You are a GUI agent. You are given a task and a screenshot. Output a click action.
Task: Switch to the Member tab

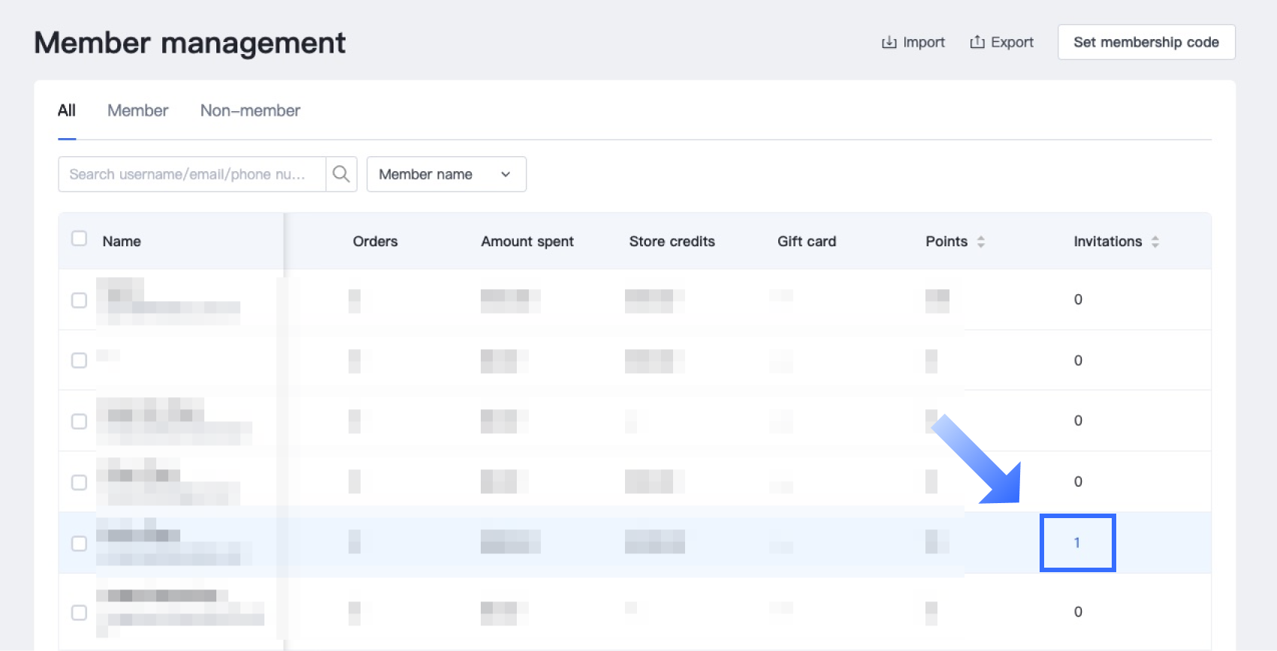(137, 111)
